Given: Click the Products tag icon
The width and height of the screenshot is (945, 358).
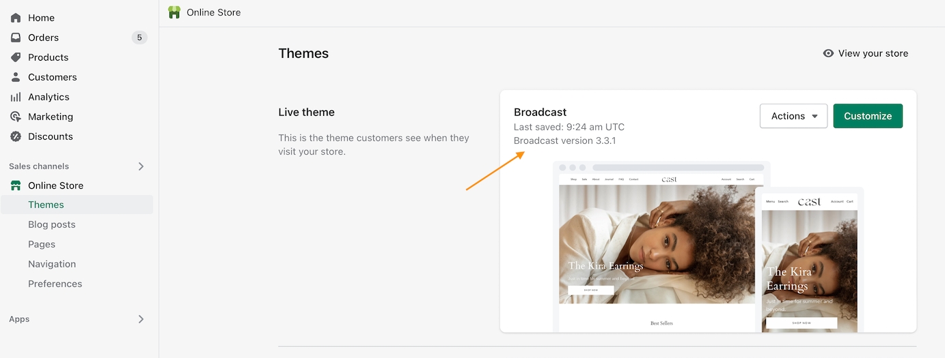Looking at the screenshot, I should pyautogui.click(x=16, y=57).
